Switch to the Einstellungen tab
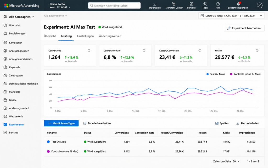 pyautogui.click(x=85, y=36)
